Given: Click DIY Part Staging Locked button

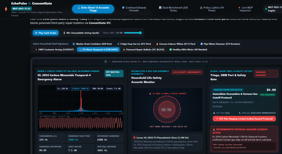Looking at the screenshot, I should tap(244, 119).
